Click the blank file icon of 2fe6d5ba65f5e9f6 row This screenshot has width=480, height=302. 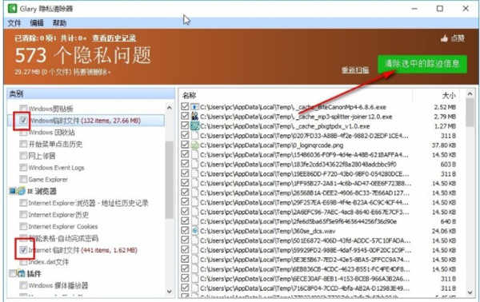point(194,221)
